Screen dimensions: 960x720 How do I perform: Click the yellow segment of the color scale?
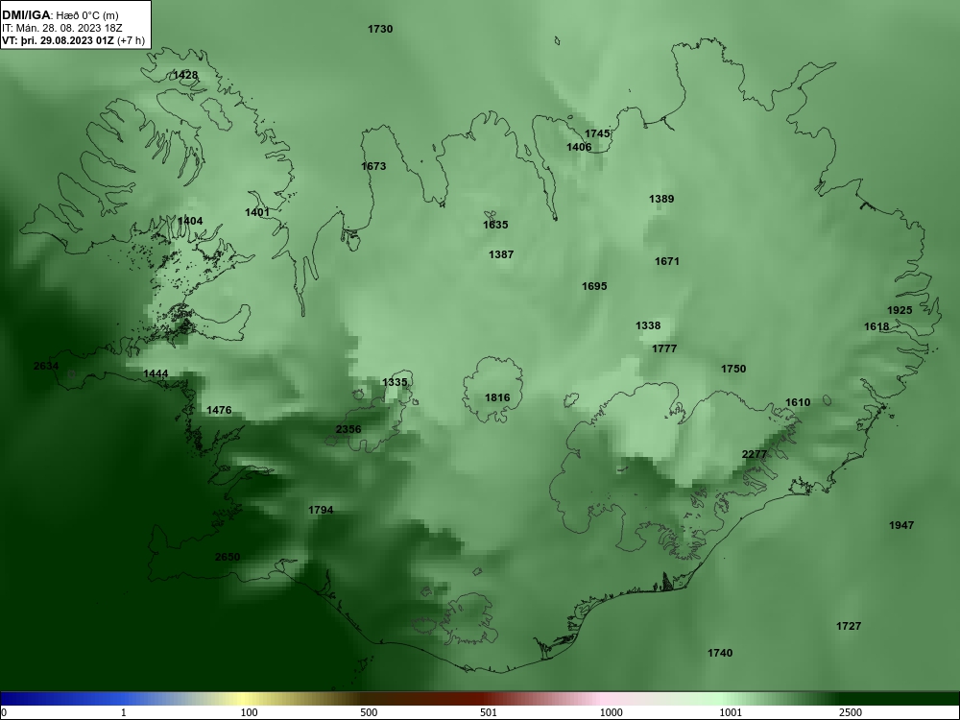(x=242, y=699)
